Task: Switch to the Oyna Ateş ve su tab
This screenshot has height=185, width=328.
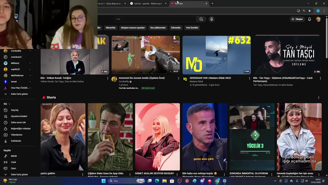Action: coord(110,4)
